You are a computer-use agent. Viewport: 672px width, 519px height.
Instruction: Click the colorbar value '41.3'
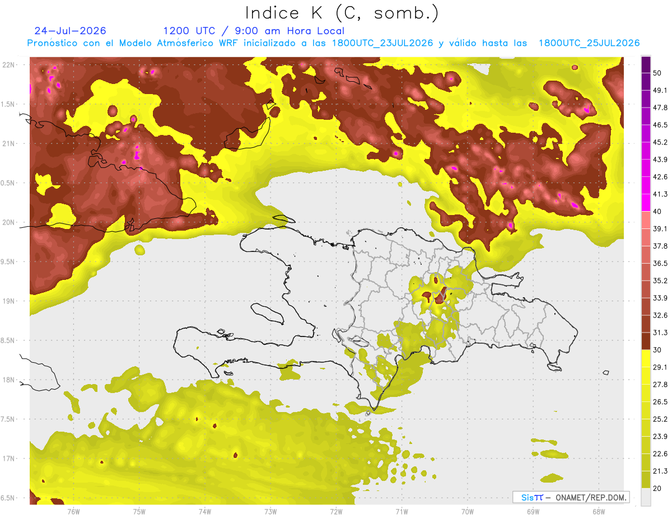(660, 194)
